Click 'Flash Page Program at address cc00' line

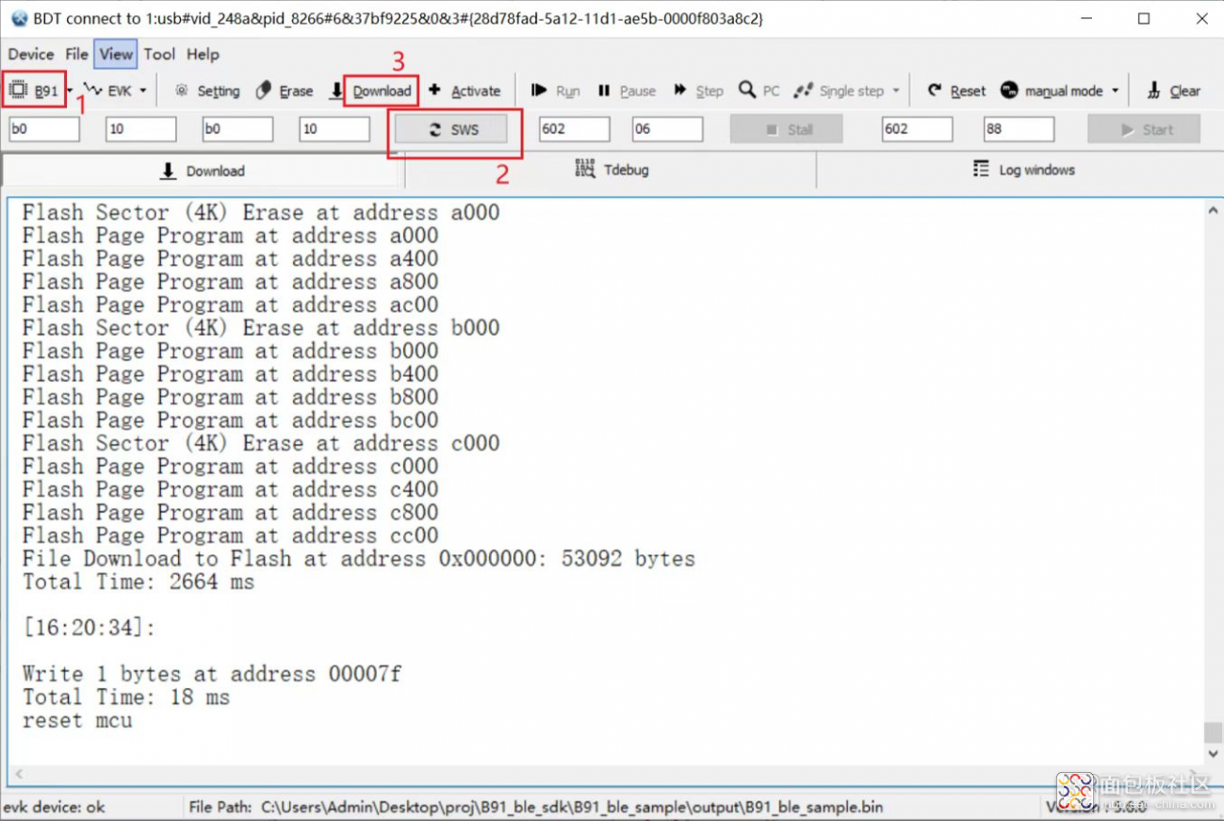pos(230,536)
